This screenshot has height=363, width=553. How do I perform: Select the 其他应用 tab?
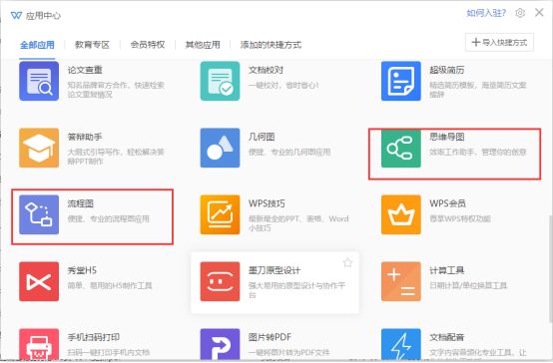click(x=203, y=45)
